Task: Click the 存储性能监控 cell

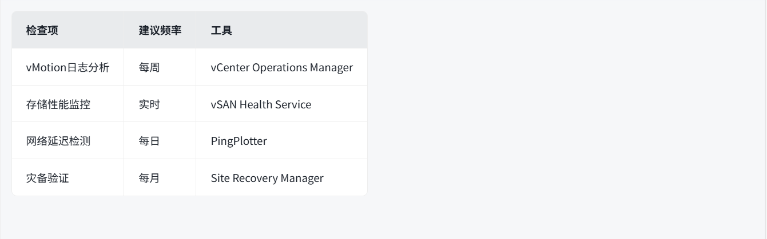Action: tap(68, 104)
